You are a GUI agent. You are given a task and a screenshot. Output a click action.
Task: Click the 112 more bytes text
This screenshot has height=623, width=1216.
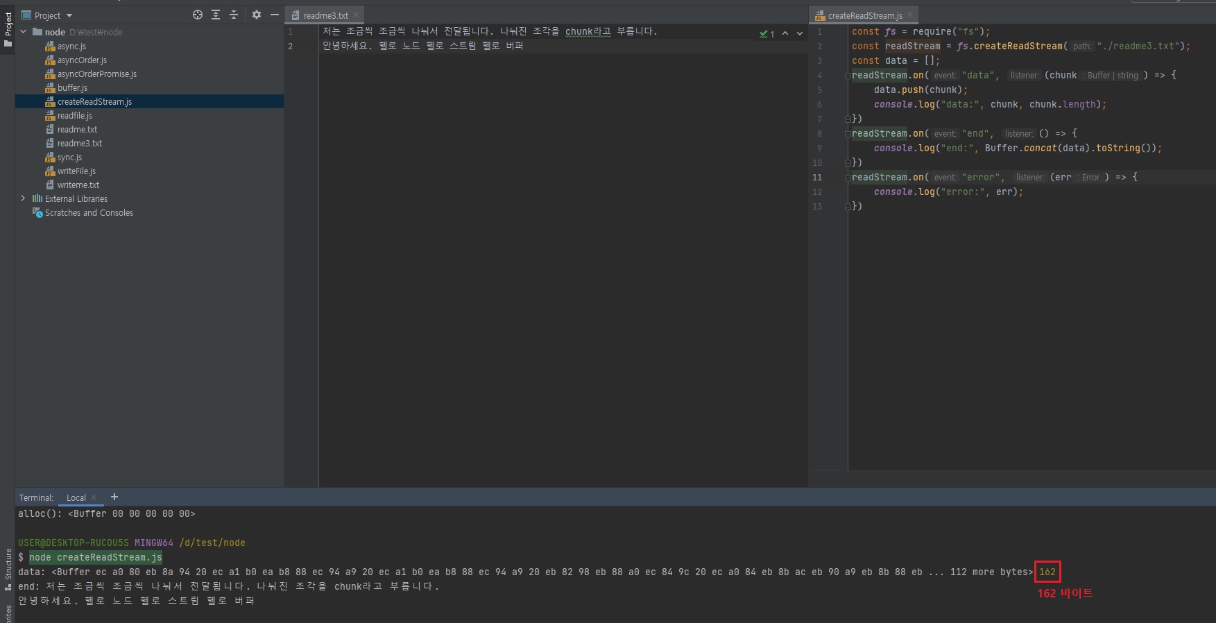[x=988, y=572]
